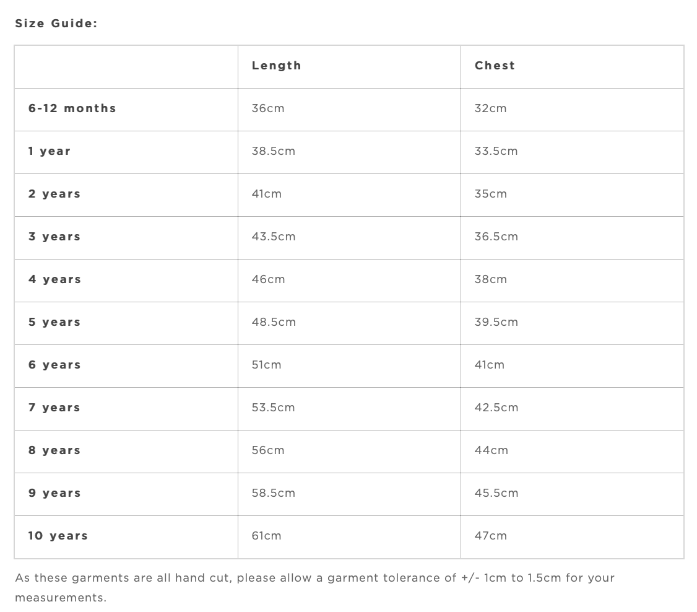Click the 44cm chest measurement

click(x=491, y=450)
